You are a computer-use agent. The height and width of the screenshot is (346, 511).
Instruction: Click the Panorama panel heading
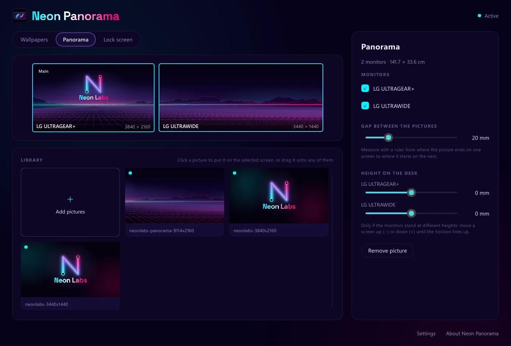[x=380, y=47]
